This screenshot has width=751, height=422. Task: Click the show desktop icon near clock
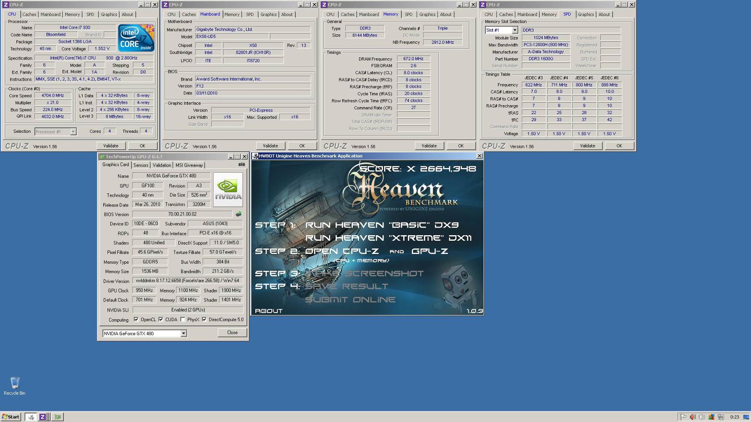click(746, 417)
